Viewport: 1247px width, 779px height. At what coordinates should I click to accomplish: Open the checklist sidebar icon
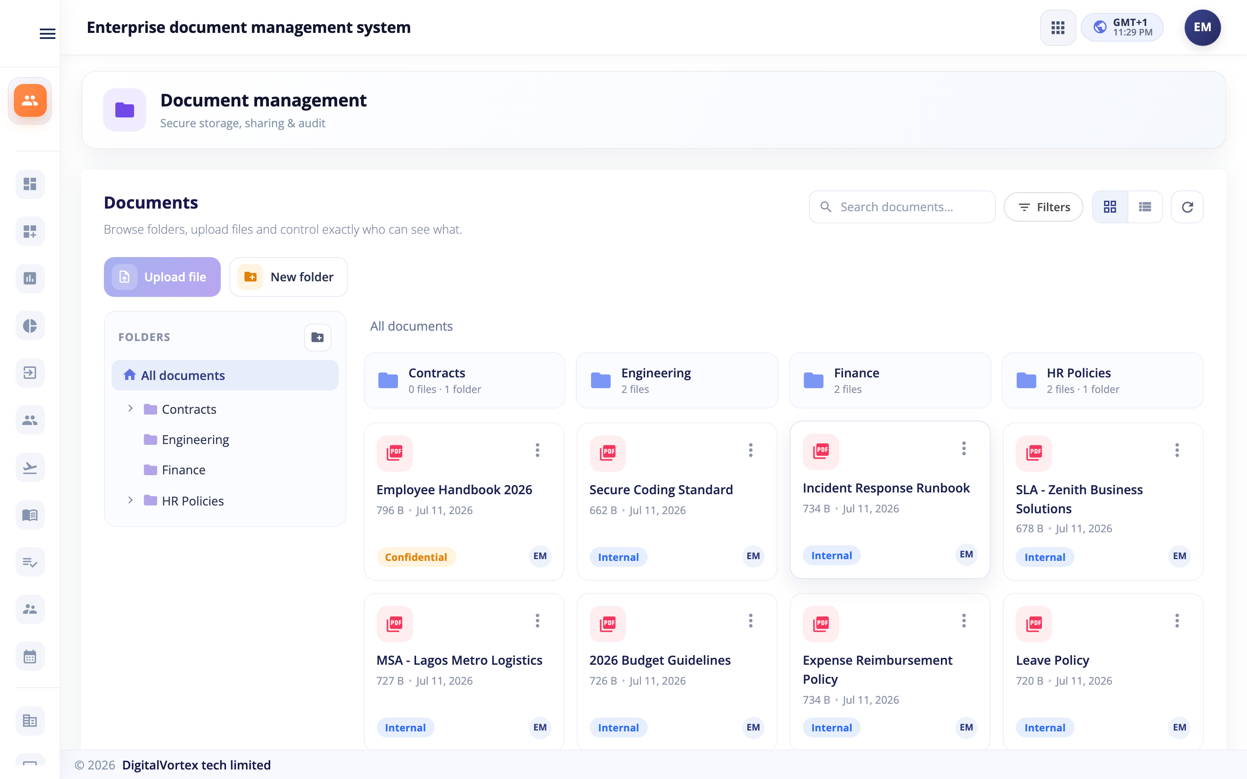pyautogui.click(x=30, y=562)
